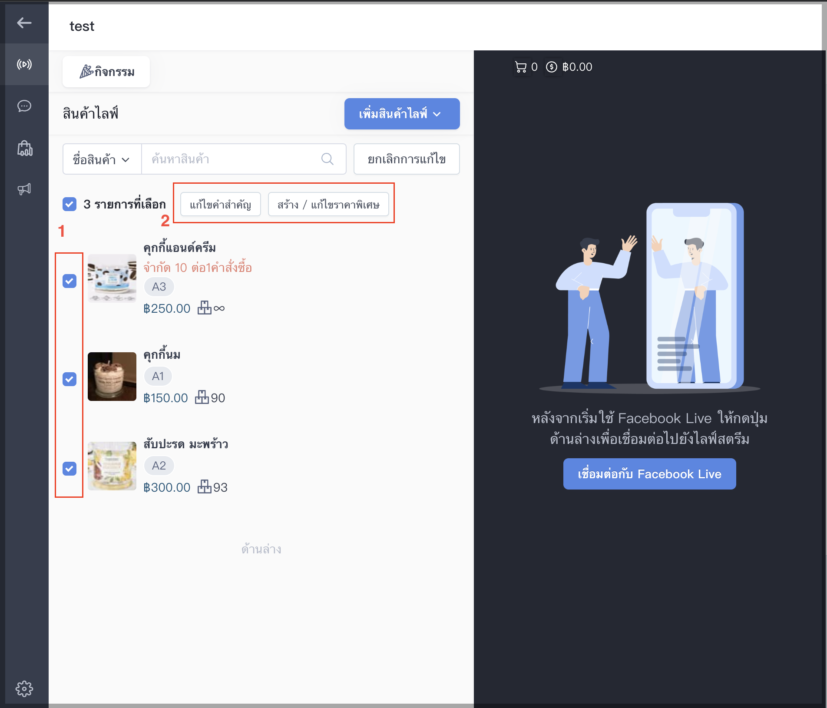Click the ฿300.00 price

pyautogui.click(x=167, y=487)
